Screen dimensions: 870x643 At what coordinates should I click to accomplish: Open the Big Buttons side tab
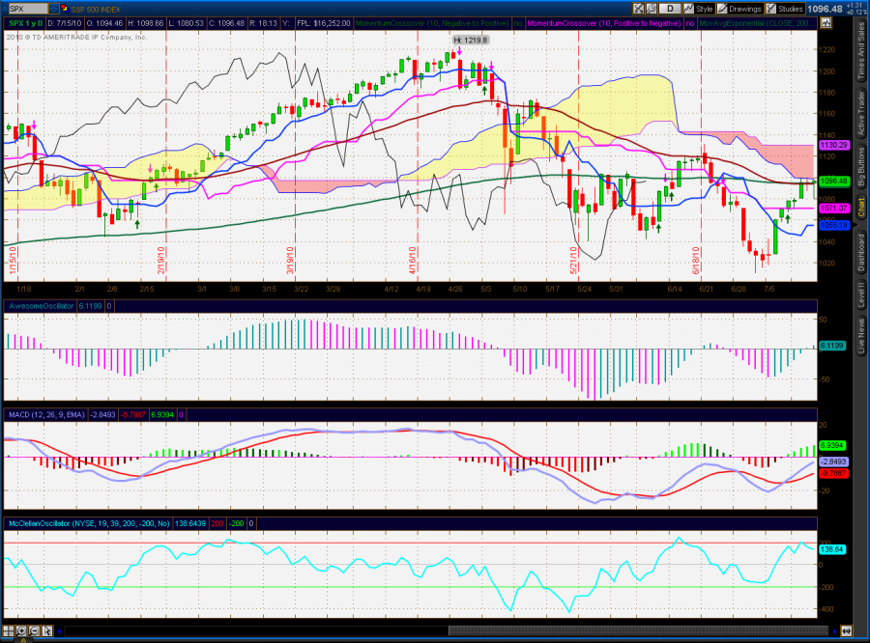pyautogui.click(x=861, y=167)
